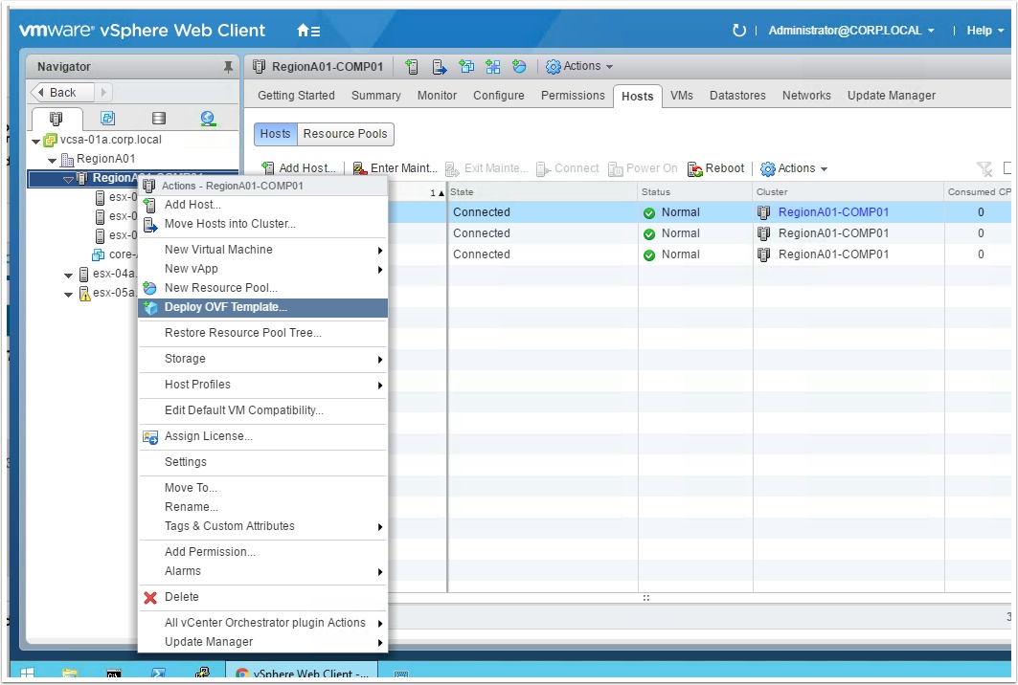Screen dimensions: 1018x685
Task: Open the Datastores tab
Action: coord(737,96)
